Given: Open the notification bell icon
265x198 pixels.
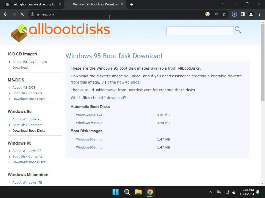Looking at the screenshot, I should (x=258, y=192).
